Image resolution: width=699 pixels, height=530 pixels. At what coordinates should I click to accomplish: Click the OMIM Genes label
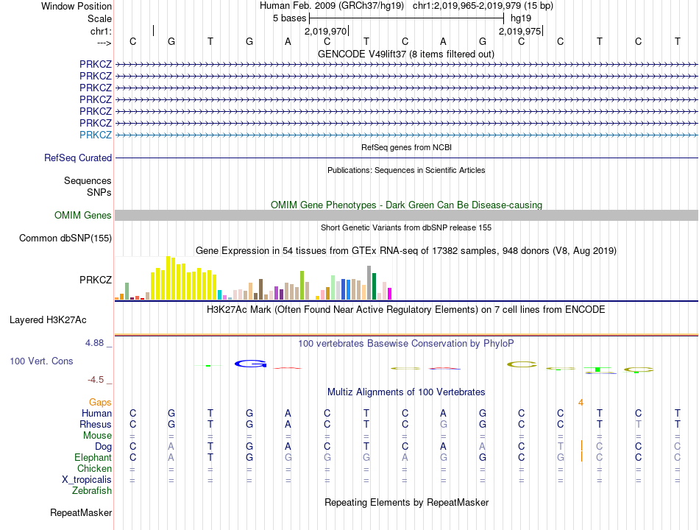83,216
